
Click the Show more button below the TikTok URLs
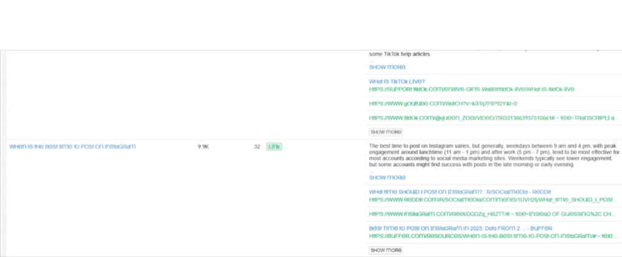pyautogui.click(x=386, y=132)
